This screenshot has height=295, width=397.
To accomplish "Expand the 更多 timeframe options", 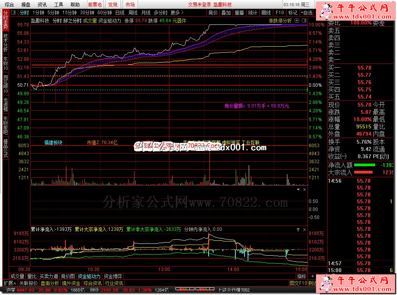I will (177, 12).
